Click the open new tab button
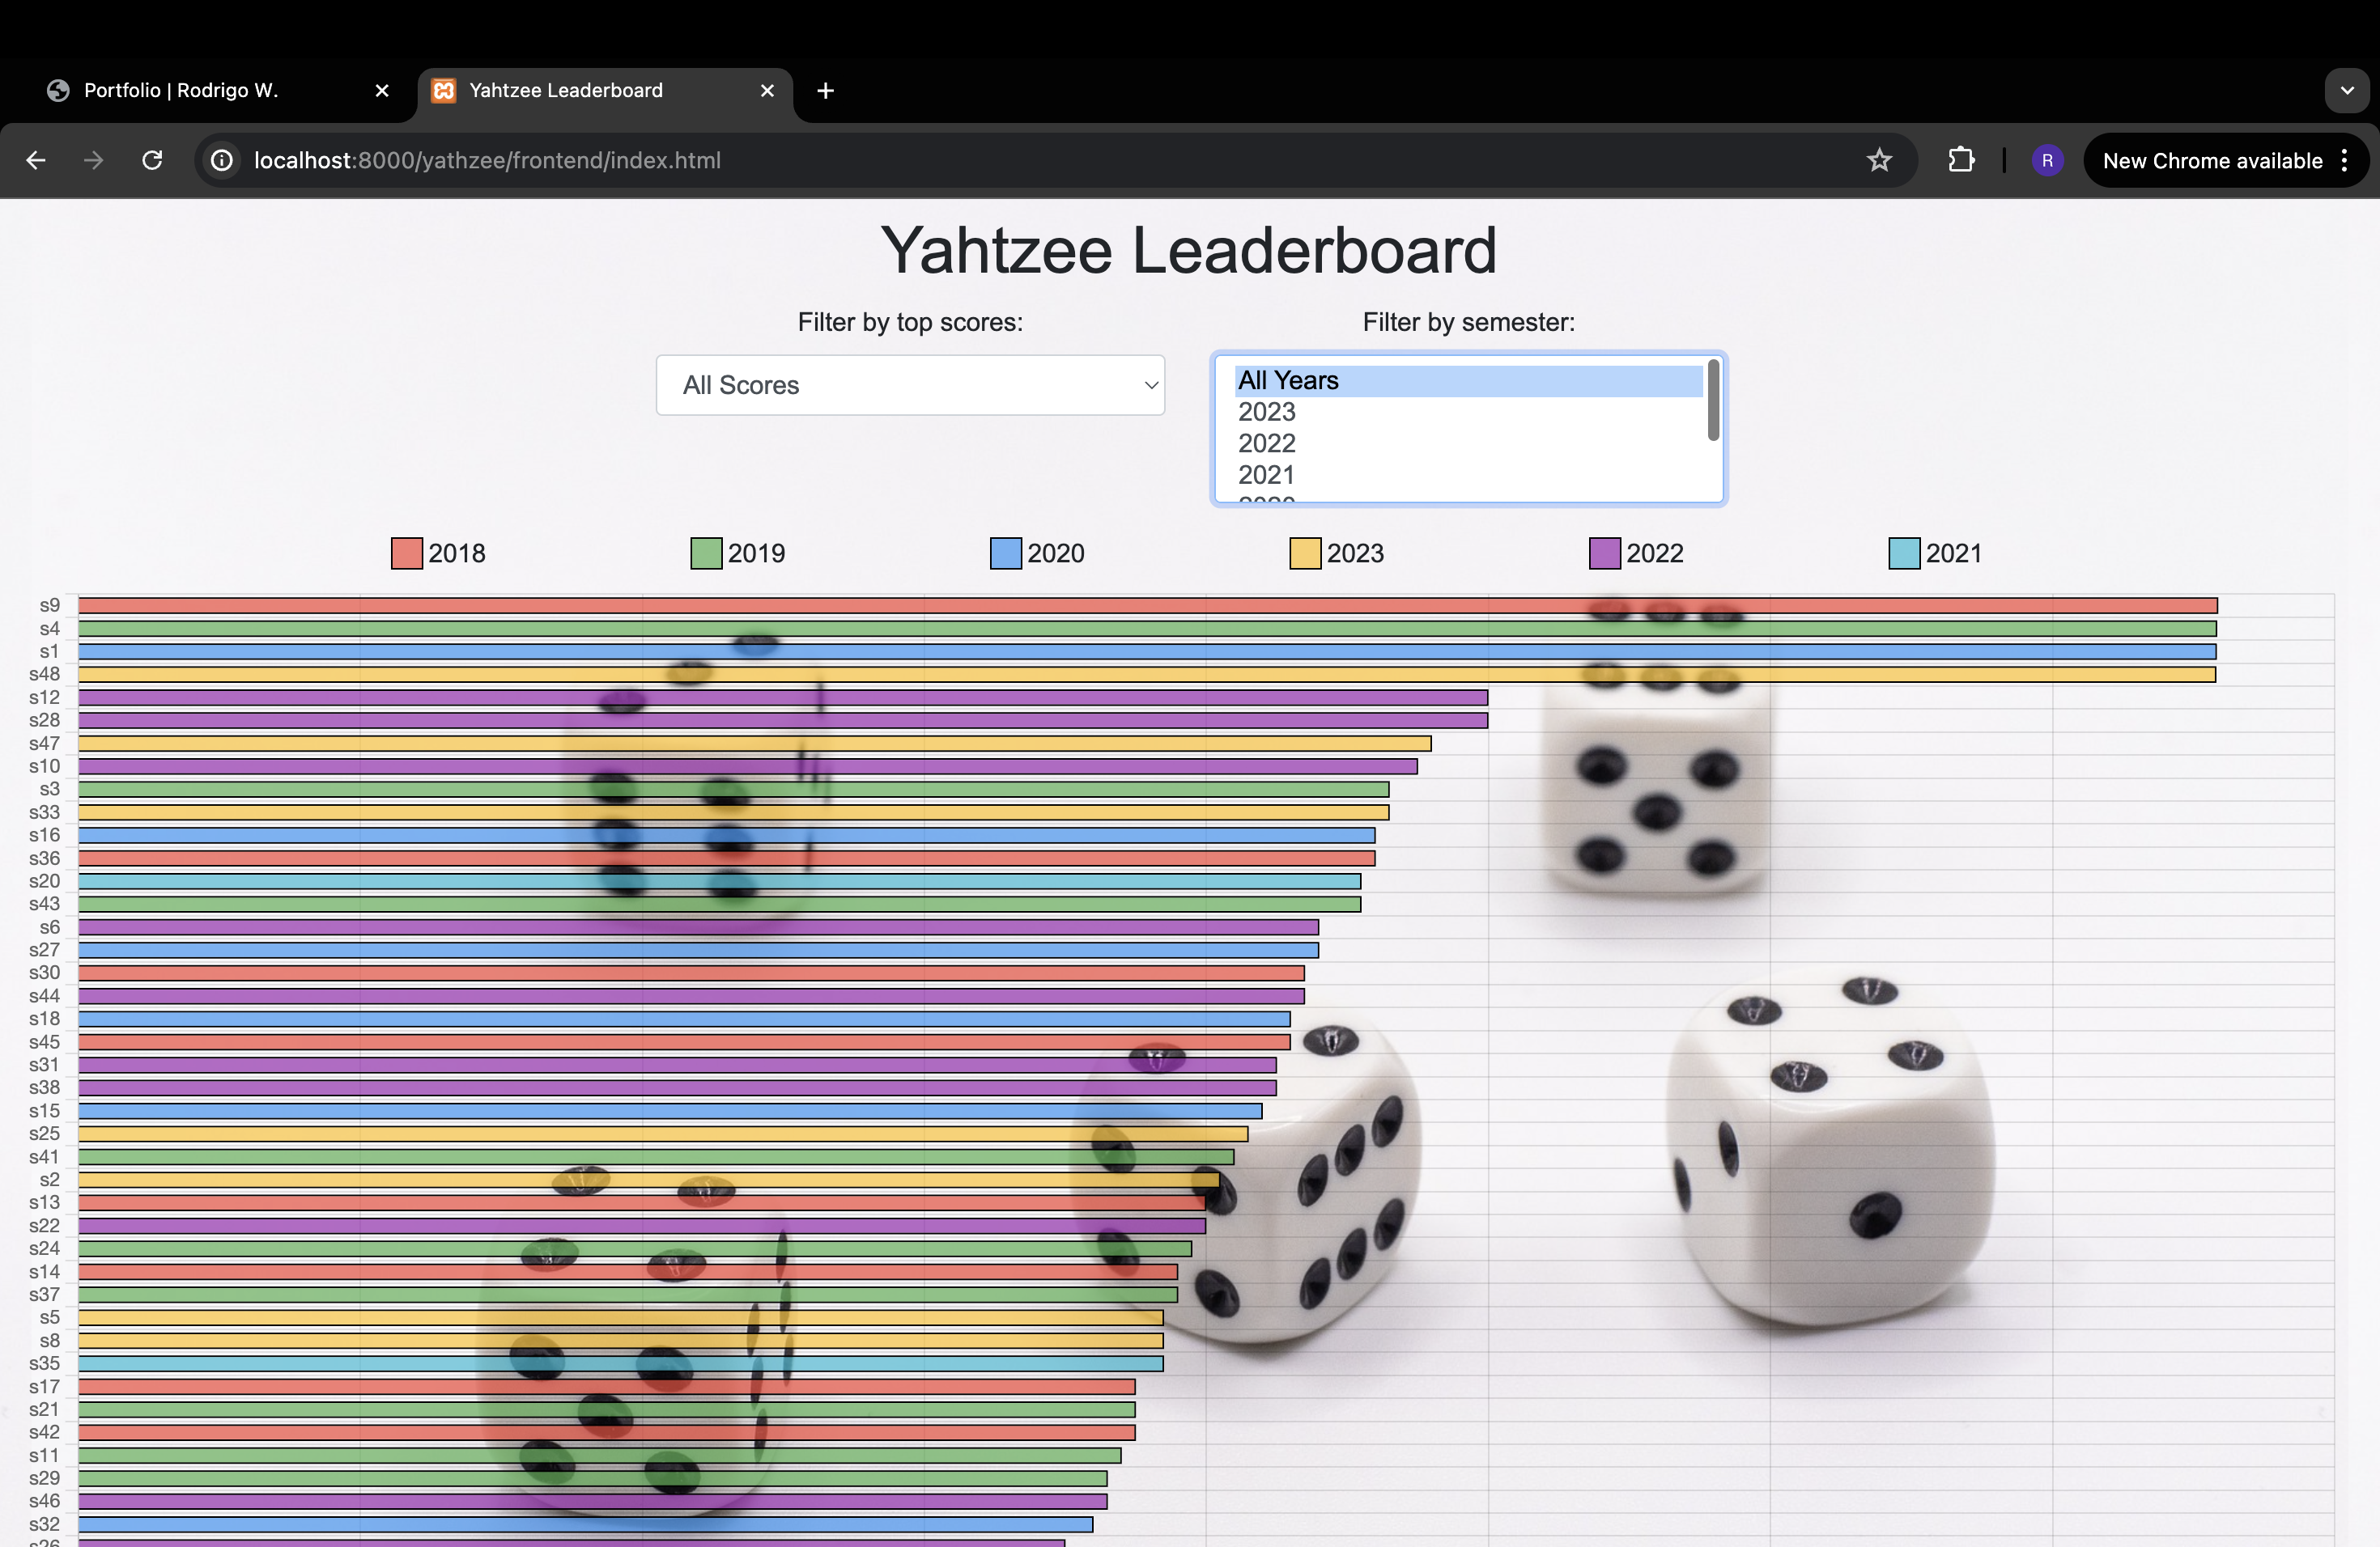This screenshot has width=2380, height=1547. [824, 90]
